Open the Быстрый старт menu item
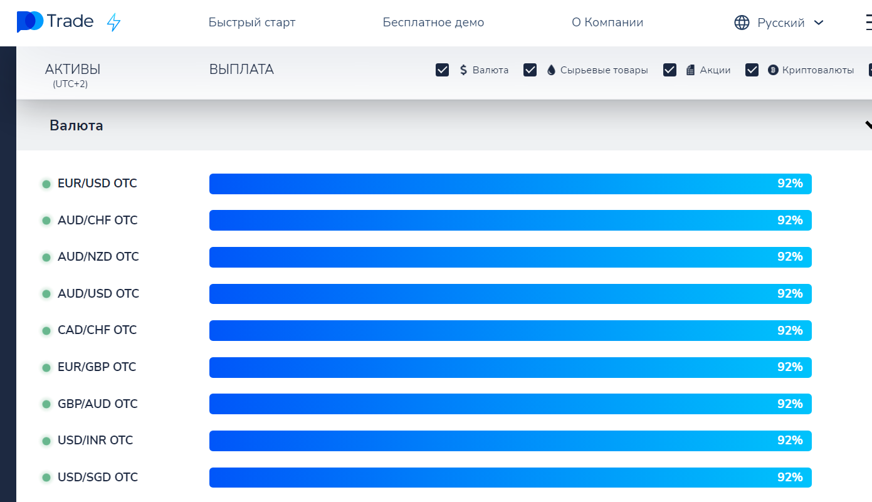 [x=252, y=23]
